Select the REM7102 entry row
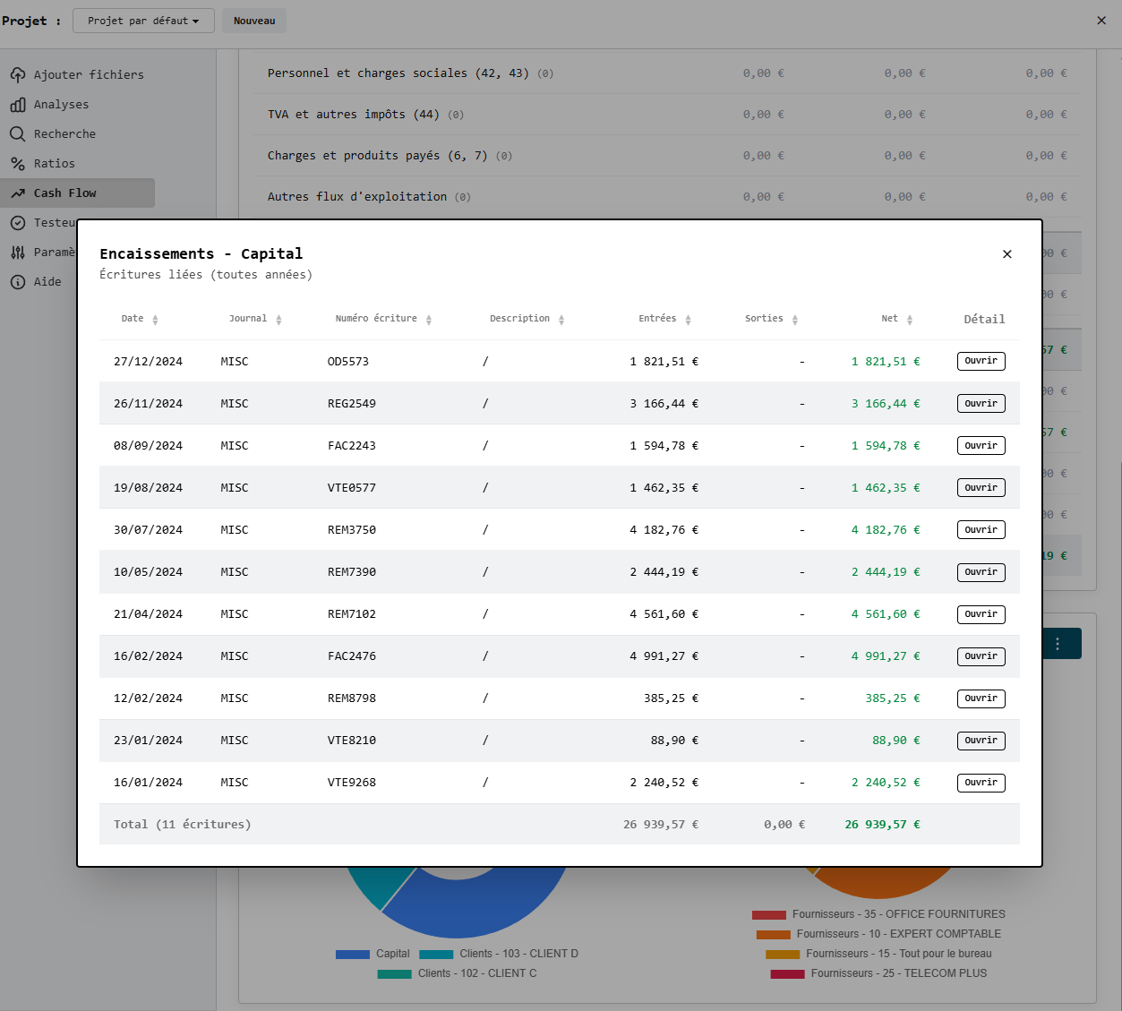The image size is (1122, 1011). [351, 614]
